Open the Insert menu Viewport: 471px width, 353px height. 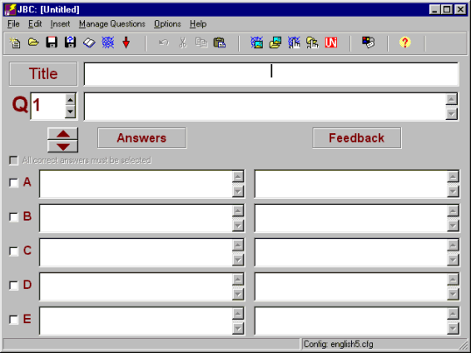60,24
